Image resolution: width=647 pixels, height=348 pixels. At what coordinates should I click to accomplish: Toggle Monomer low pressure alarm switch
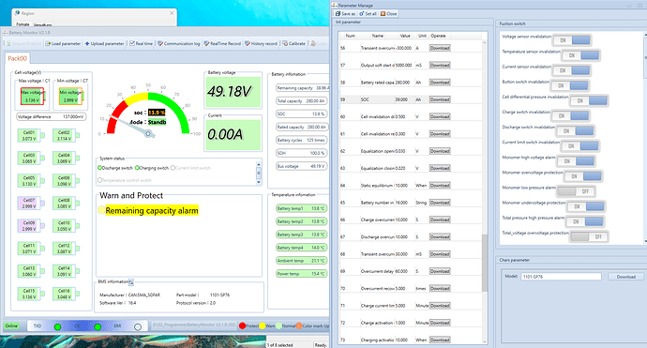coord(576,191)
